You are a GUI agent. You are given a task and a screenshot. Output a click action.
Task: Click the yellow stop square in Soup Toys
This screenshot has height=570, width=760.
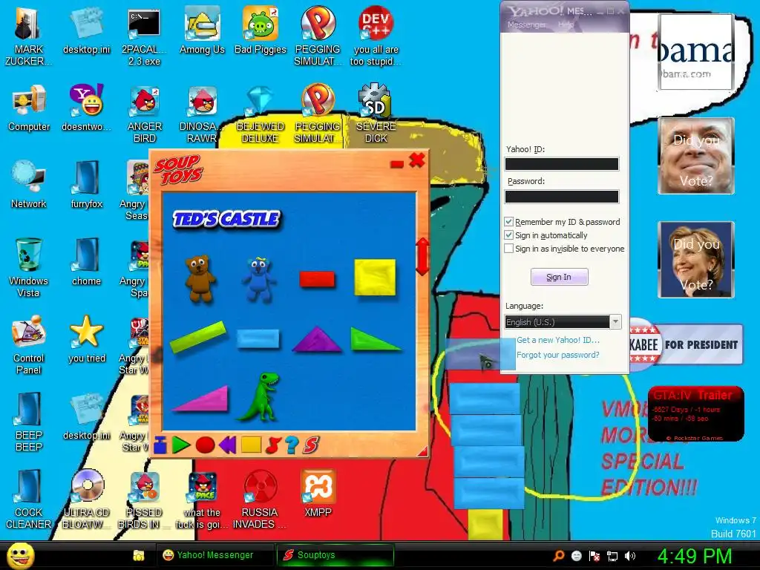[x=251, y=445]
